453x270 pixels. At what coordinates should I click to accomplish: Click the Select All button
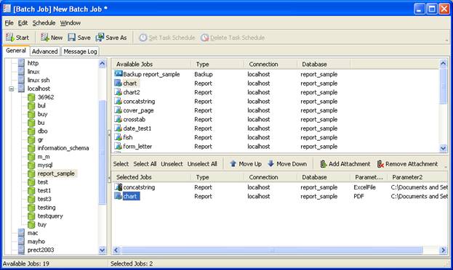click(145, 164)
